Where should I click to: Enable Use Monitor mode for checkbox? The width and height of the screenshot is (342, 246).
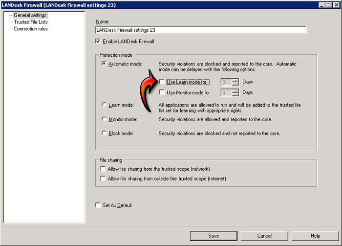[x=162, y=92]
